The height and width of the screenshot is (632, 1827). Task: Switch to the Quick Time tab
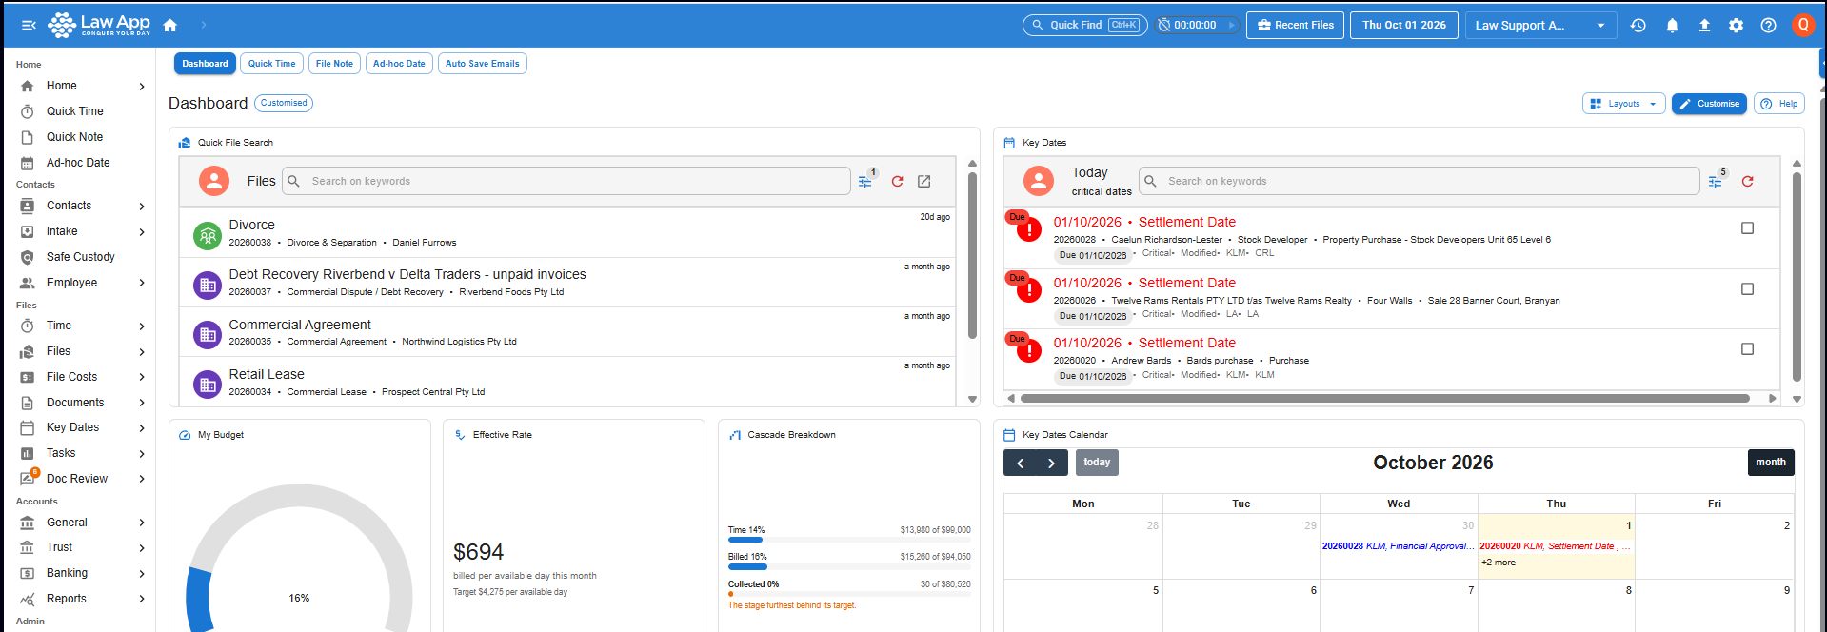[x=271, y=64]
